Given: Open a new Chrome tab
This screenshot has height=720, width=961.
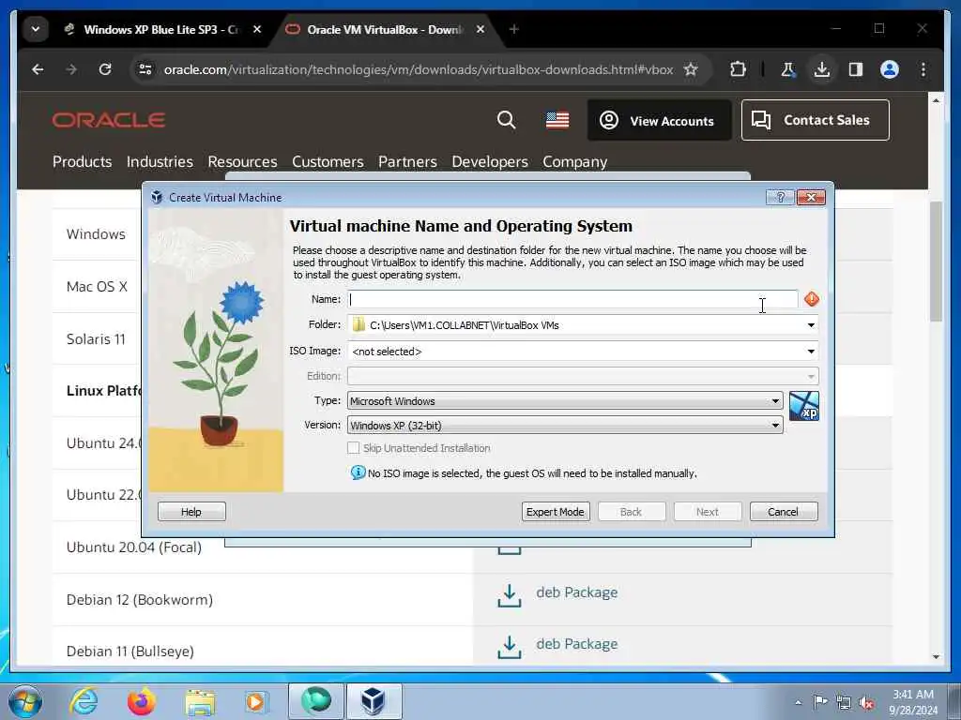Looking at the screenshot, I should pos(513,29).
